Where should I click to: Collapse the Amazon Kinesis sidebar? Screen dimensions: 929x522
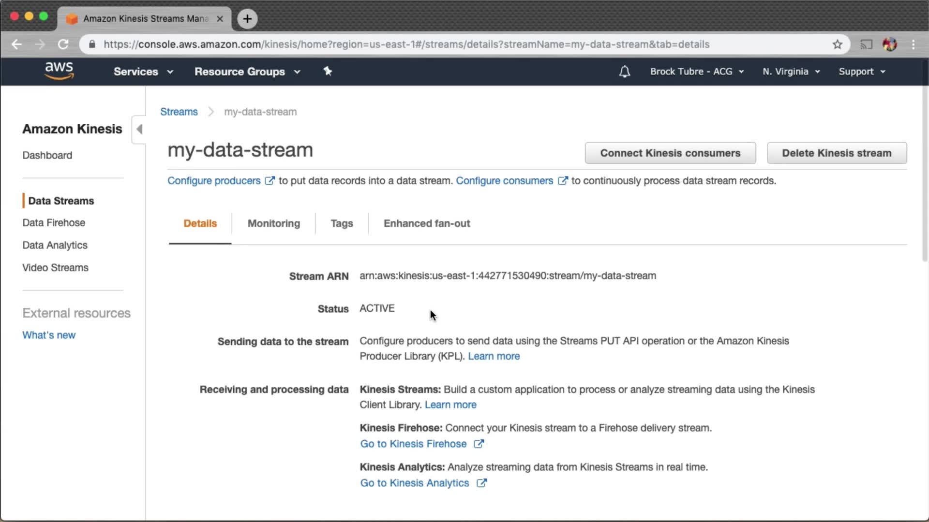pyautogui.click(x=139, y=129)
